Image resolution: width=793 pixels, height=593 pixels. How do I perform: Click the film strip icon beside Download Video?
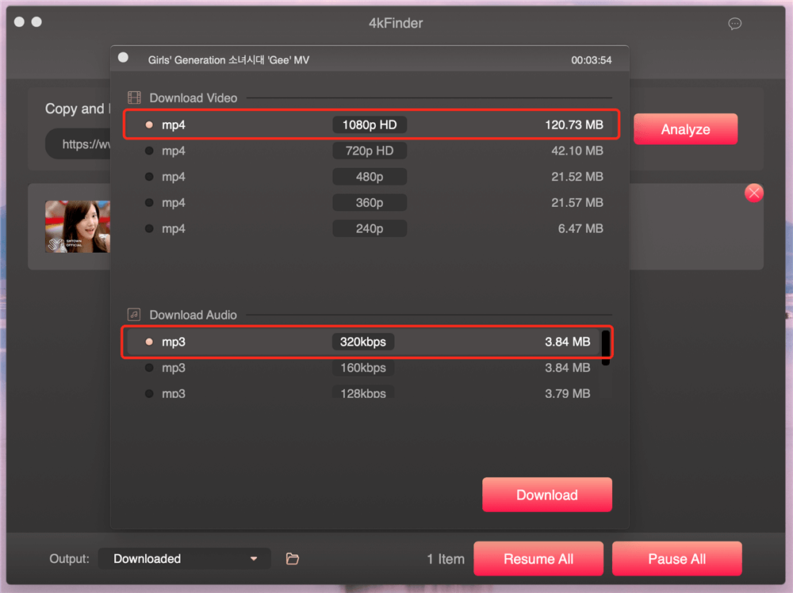pos(133,98)
